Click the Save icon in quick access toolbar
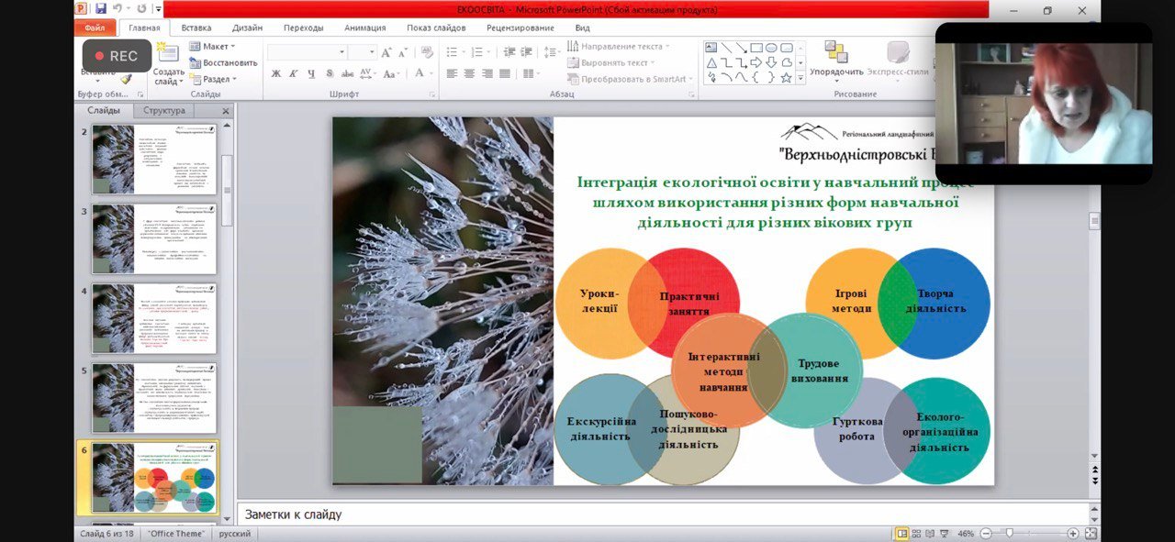Viewport: 1175px width, 542px height. [x=101, y=9]
